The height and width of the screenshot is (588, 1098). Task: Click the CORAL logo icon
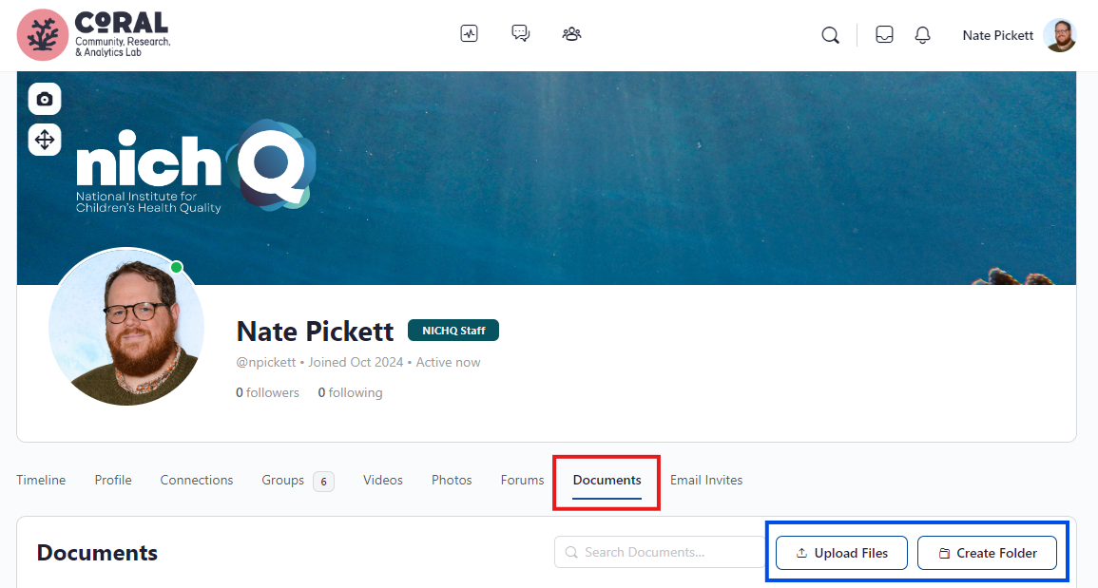point(42,35)
